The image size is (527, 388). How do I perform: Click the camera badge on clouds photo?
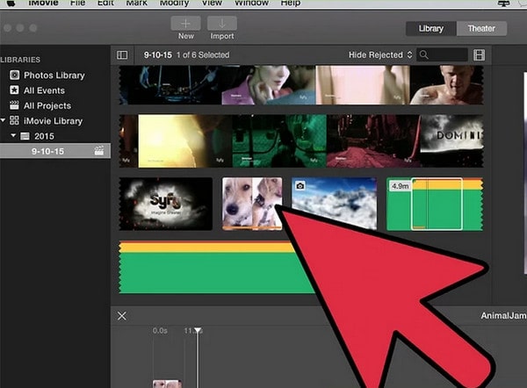point(300,185)
